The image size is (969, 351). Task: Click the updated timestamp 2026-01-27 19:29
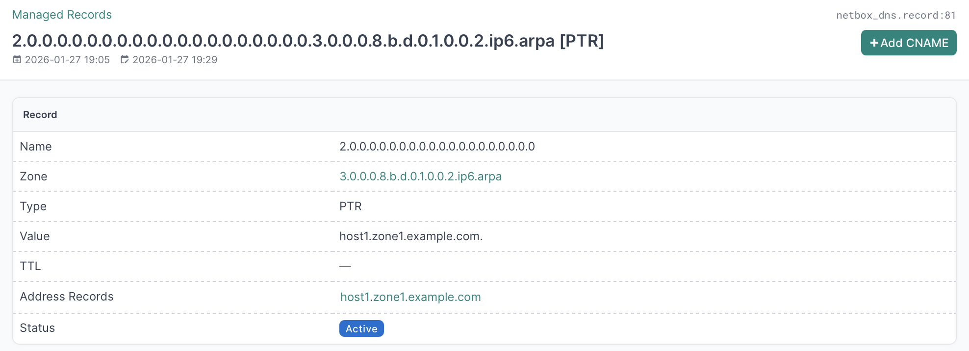pyautogui.click(x=175, y=60)
